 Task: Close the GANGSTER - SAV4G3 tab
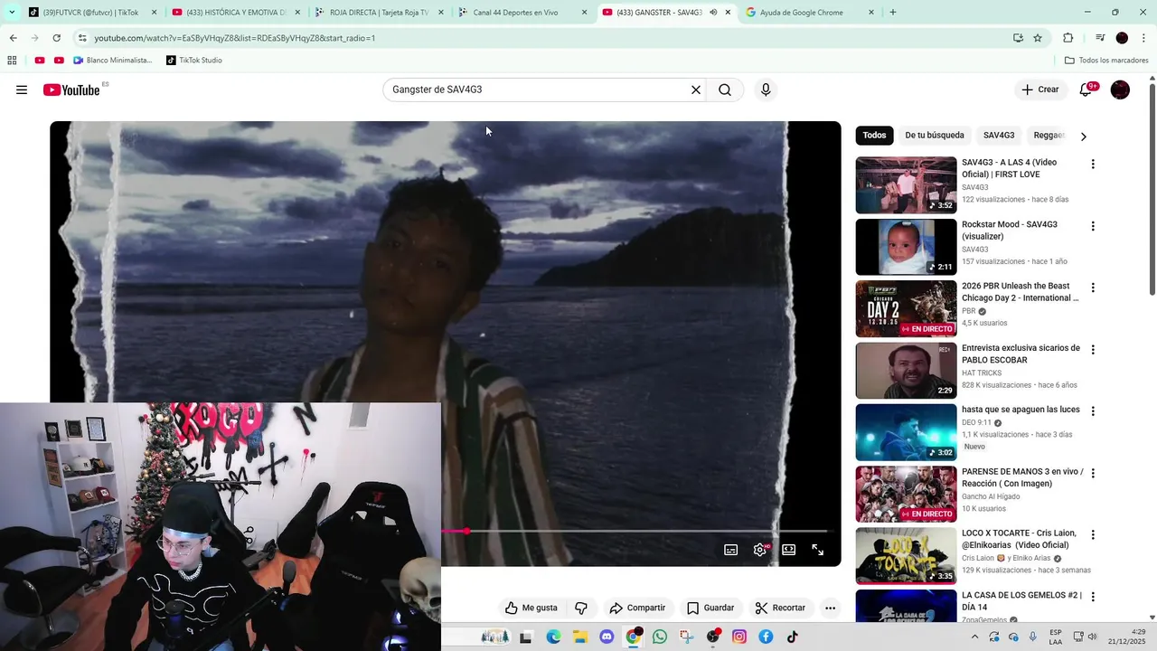(x=728, y=13)
